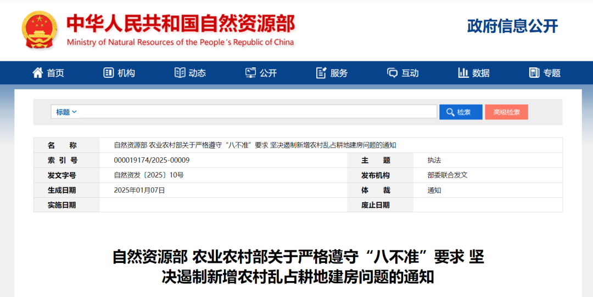Click the 发文字号 row label
This screenshot has height=297, width=593.
[x=61, y=175]
